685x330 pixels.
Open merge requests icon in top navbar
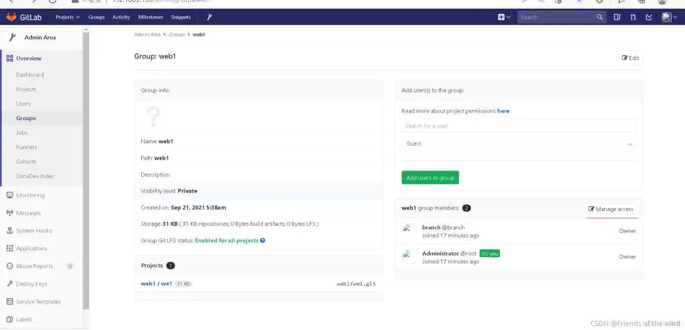tap(633, 17)
